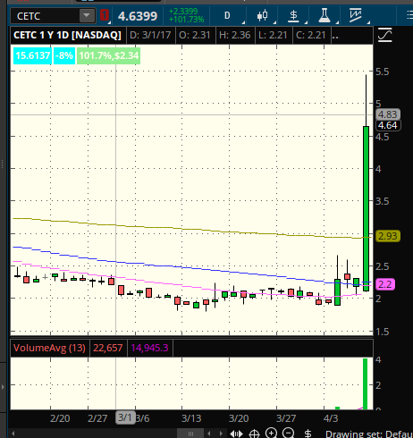413x438 pixels.
Task: Click the VolumeAvg (13) study label
Action: (x=49, y=348)
